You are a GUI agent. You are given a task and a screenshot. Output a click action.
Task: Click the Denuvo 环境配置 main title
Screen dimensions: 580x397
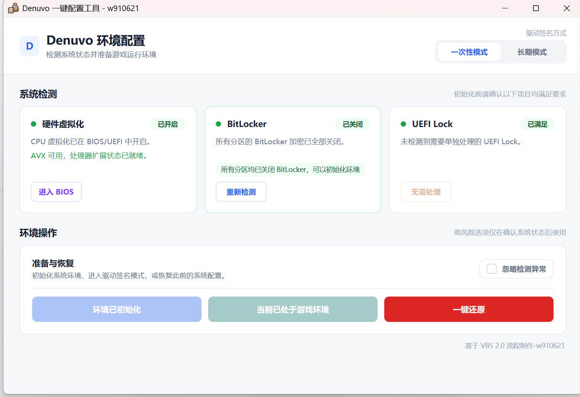tap(96, 40)
